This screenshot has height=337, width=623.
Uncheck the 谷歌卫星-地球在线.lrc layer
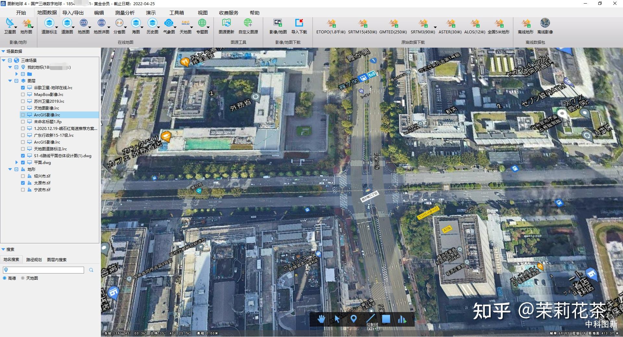pyautogui.click(x=23, y=88)
